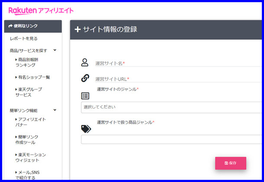Open the 運営サイトで扱う商品ジャンル select box
Image resolution: width=264 pixels, height=182 pixels.
click(171, 139)
